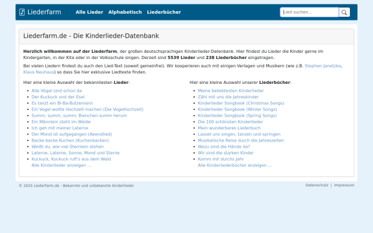Go to the Alphabetisch menu item
This screenshot has width=373, height=233.
(125, 12)
